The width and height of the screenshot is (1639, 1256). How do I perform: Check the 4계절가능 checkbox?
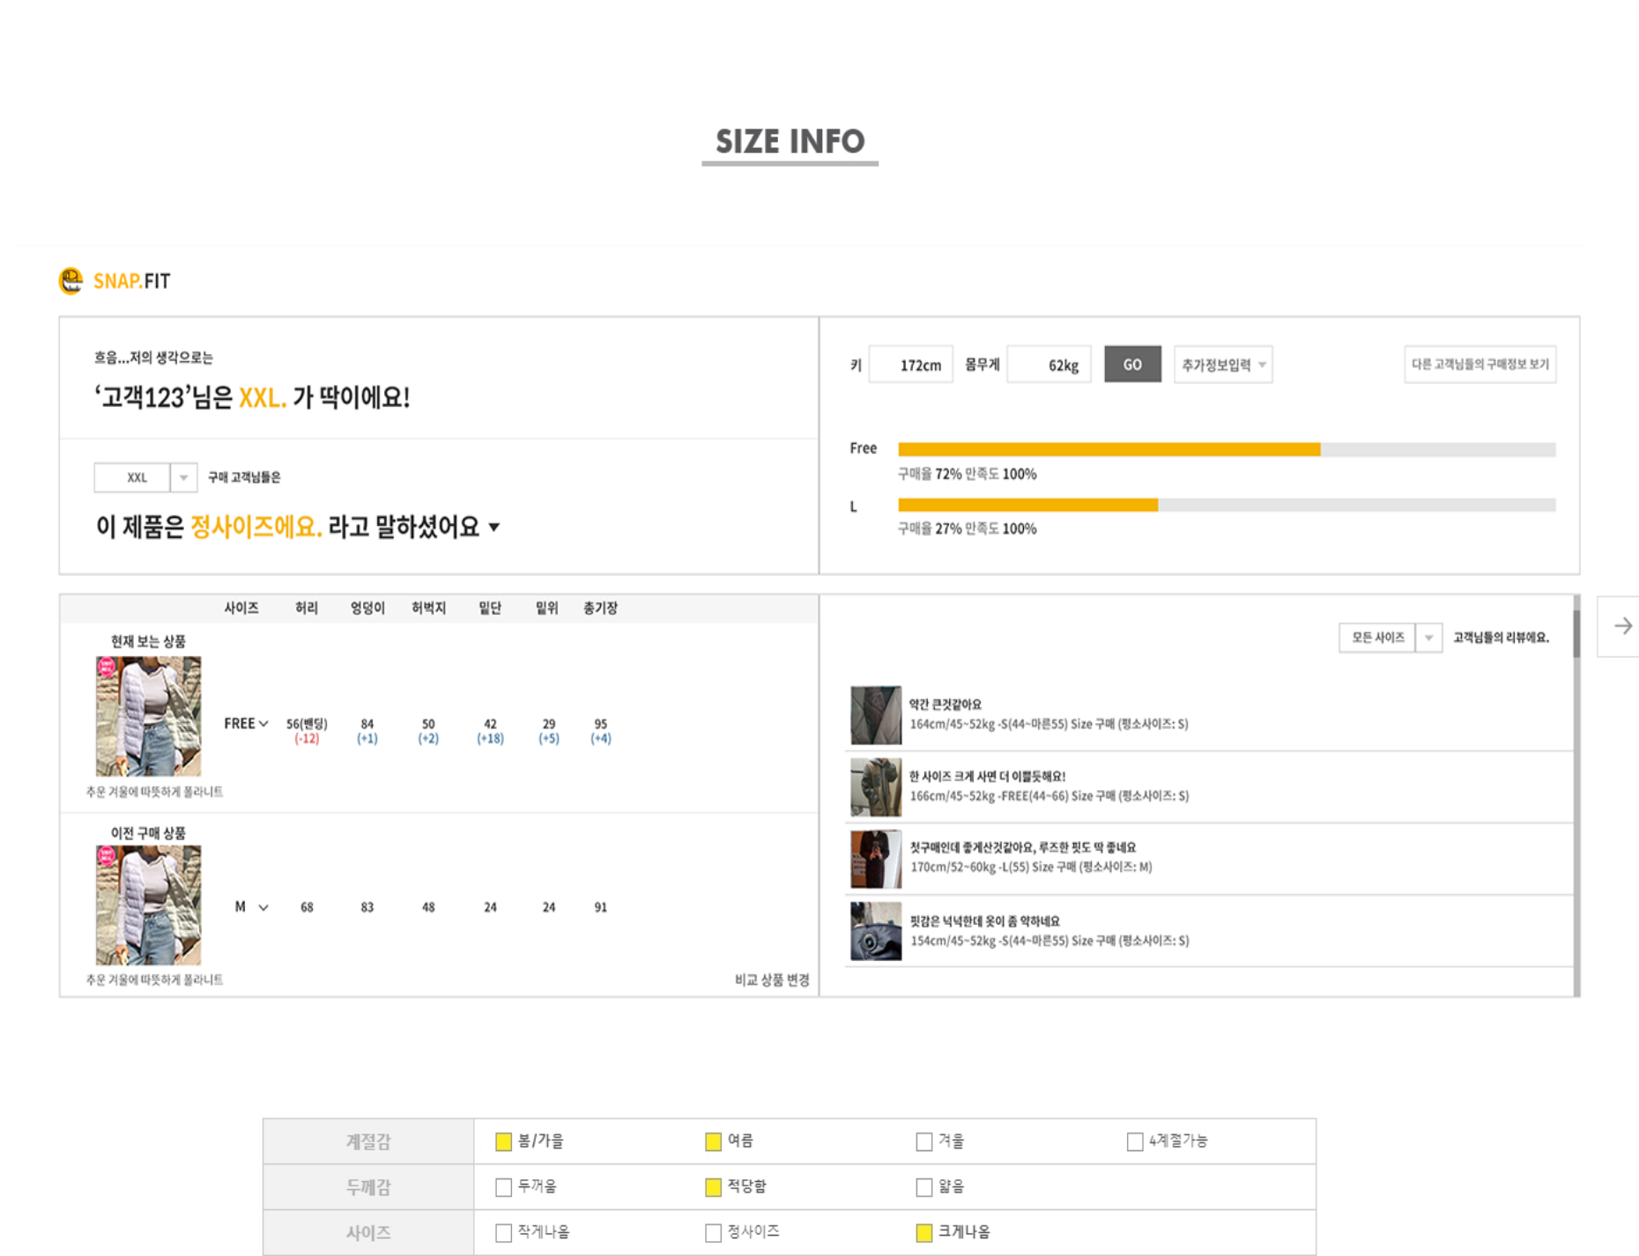point(1135,1141)
